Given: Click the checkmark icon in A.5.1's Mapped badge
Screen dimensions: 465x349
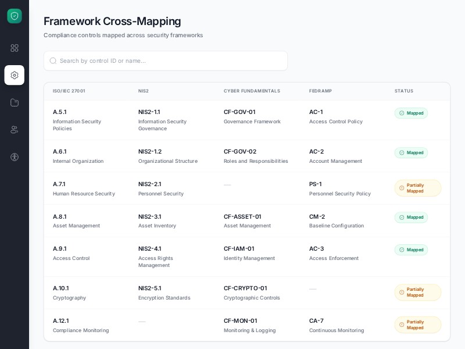Looking at the screenshot, I should 401,113.
